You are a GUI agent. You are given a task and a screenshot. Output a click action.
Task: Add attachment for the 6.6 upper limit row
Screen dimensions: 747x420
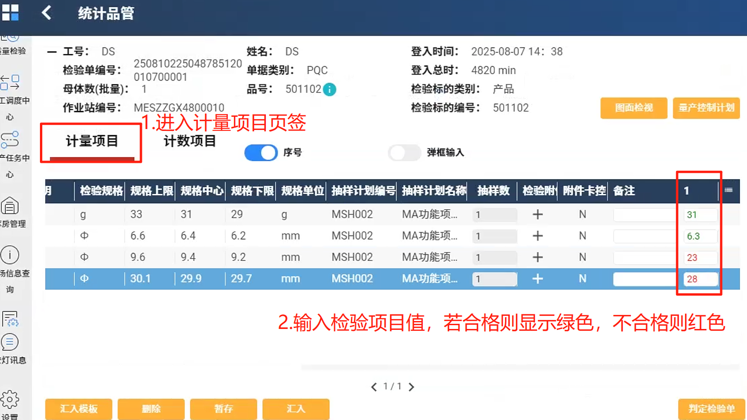(x=537, y=236)
